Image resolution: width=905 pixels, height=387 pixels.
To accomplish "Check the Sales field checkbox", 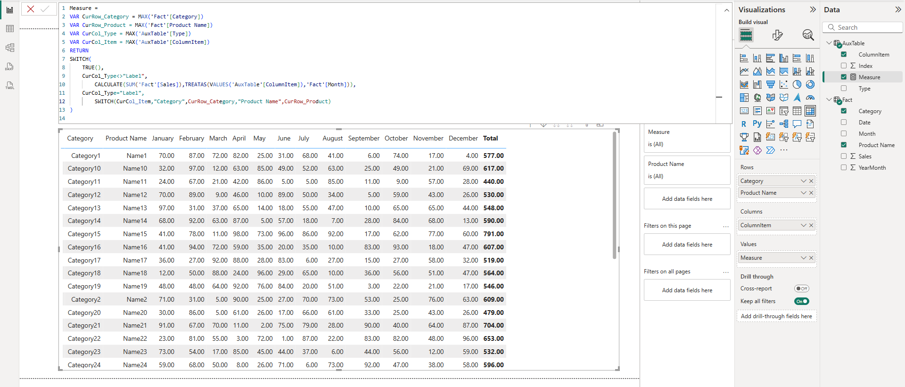I will [x=844, y=156].
